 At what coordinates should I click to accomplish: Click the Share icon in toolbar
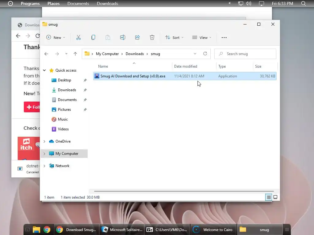click(137, 37)
